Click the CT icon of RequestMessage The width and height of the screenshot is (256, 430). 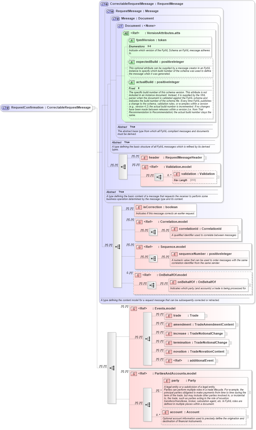[x=110, y=12]
